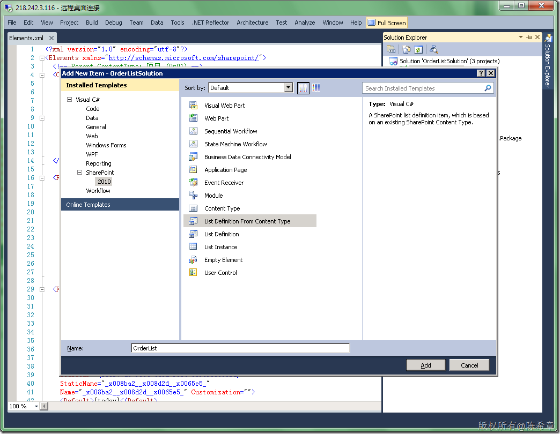Viewport: 560px width, 434px height.
Task: Click View Class Diagram toolbar icon
Action: click(433, 49)
